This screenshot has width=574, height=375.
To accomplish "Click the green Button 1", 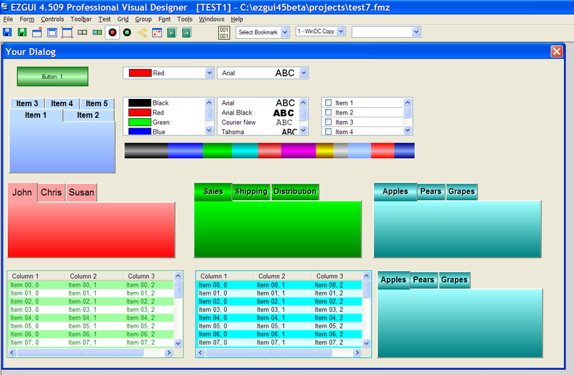I will tap(52, 77).
